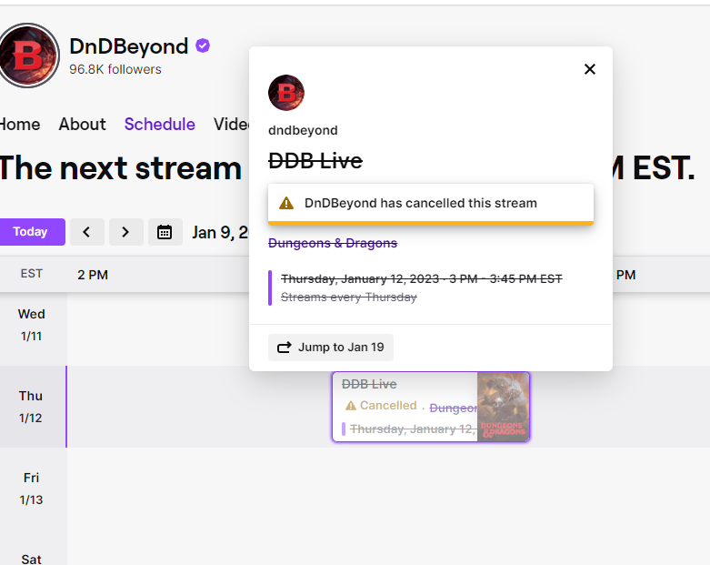The image size is (710, 565).
Task: Select the Schedule tab
Action: click(x=159, y=124)
